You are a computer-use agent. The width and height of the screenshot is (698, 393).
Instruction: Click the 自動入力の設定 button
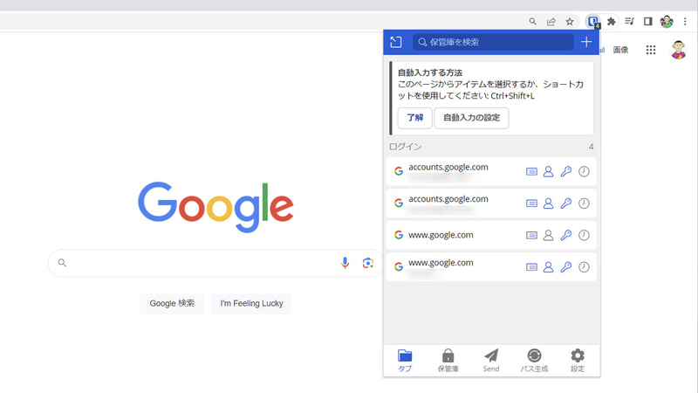(471, 118)
